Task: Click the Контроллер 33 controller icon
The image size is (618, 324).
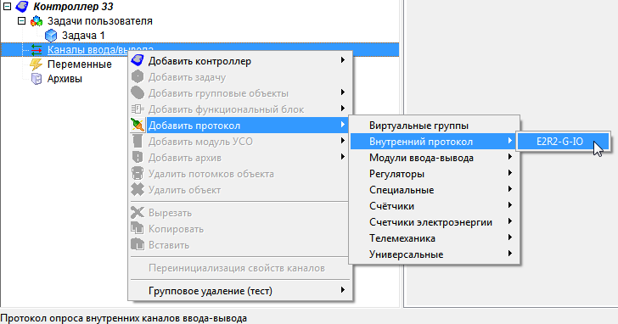Action: [22, 6]
